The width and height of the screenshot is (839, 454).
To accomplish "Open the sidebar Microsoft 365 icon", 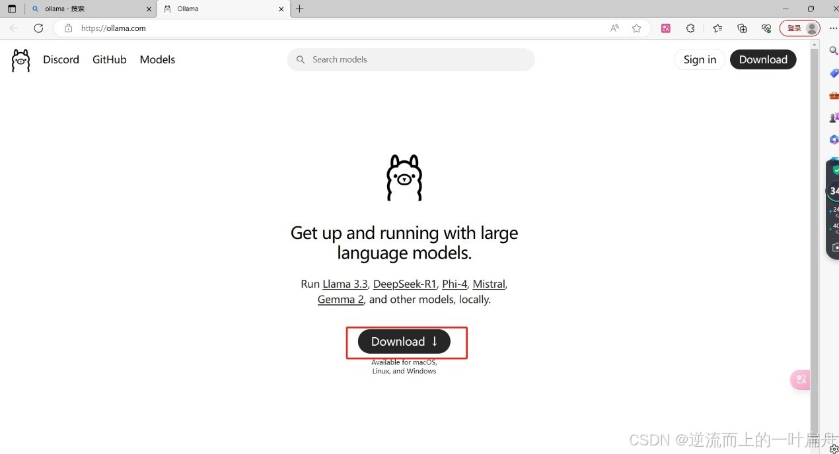I will tap(834, 140).
